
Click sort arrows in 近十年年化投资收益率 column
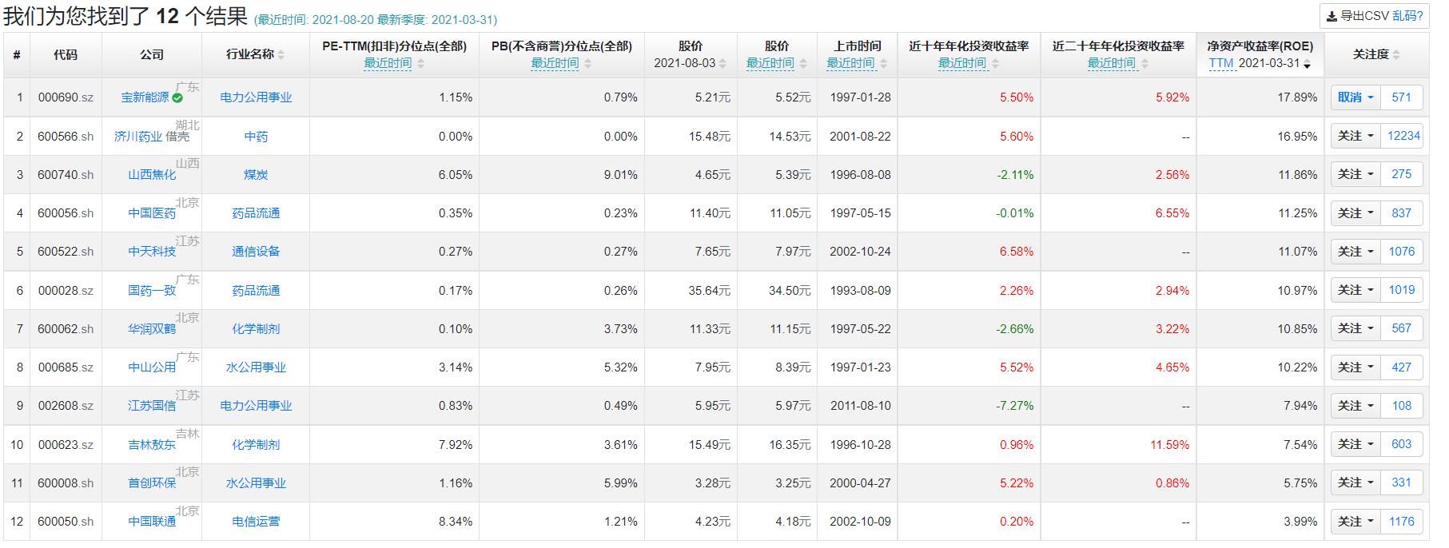995,64
